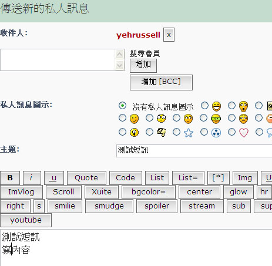Screen dimensions: 272x266
Task: Remove recipient yehrussell with x button
Action: click(169, 35)
